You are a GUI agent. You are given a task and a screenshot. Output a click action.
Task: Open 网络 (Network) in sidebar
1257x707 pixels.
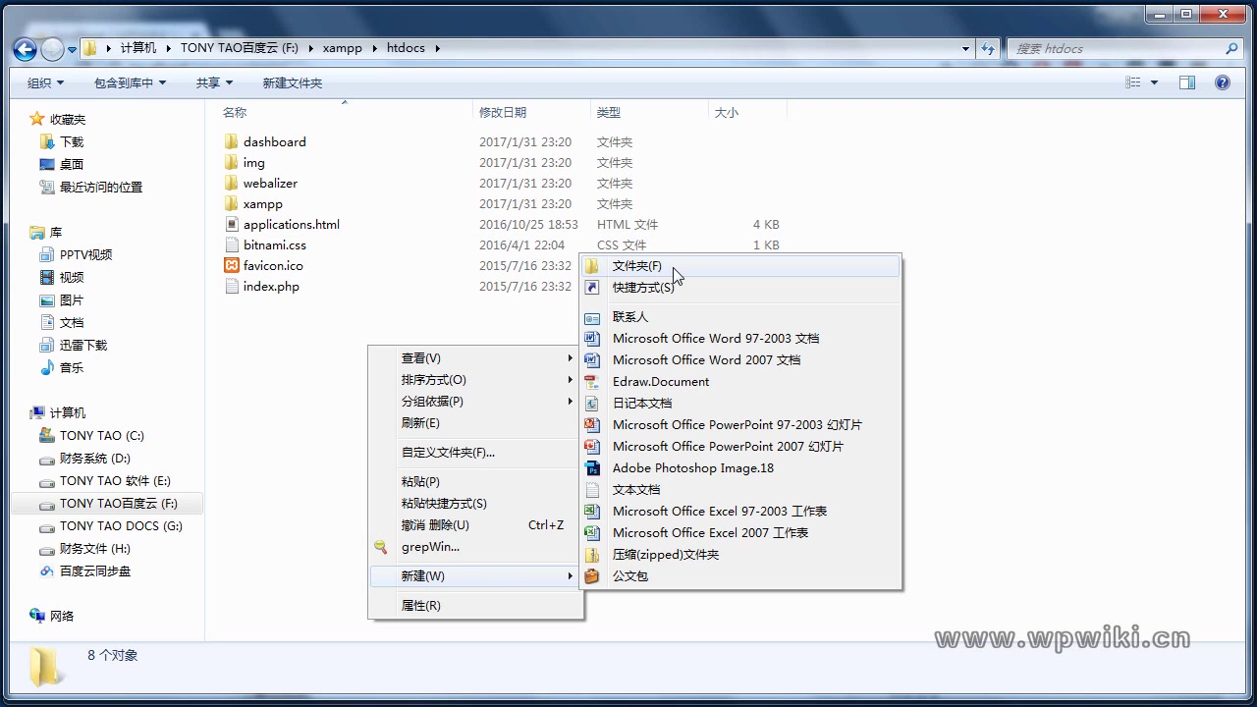pyautogui.click(x=62, y=616)
